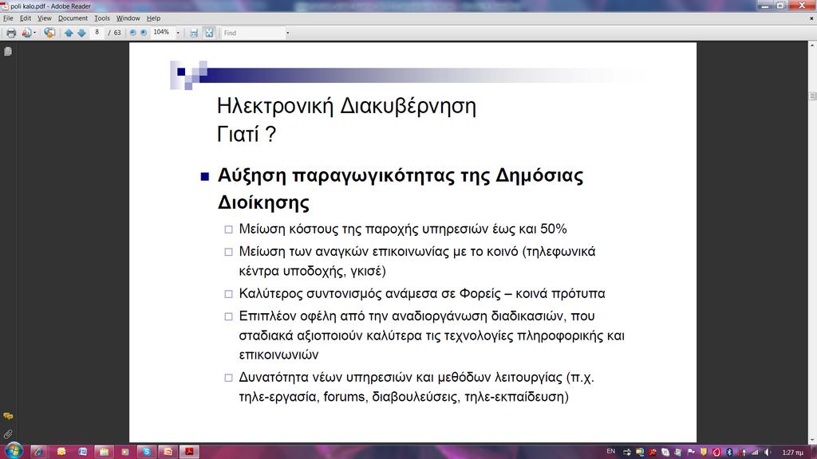This screenshot has height=459, width=817.
Task: Switch to Adobe Reader taskbar button
Action: coord(189,452)
